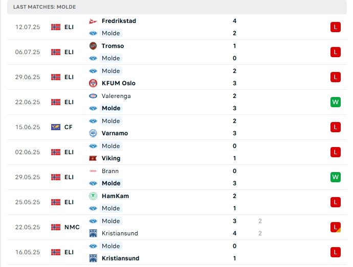Viewport: 353px width, 267px height.
Task: Click the Tromso club crest icon
Action: (x=93, y=46)
